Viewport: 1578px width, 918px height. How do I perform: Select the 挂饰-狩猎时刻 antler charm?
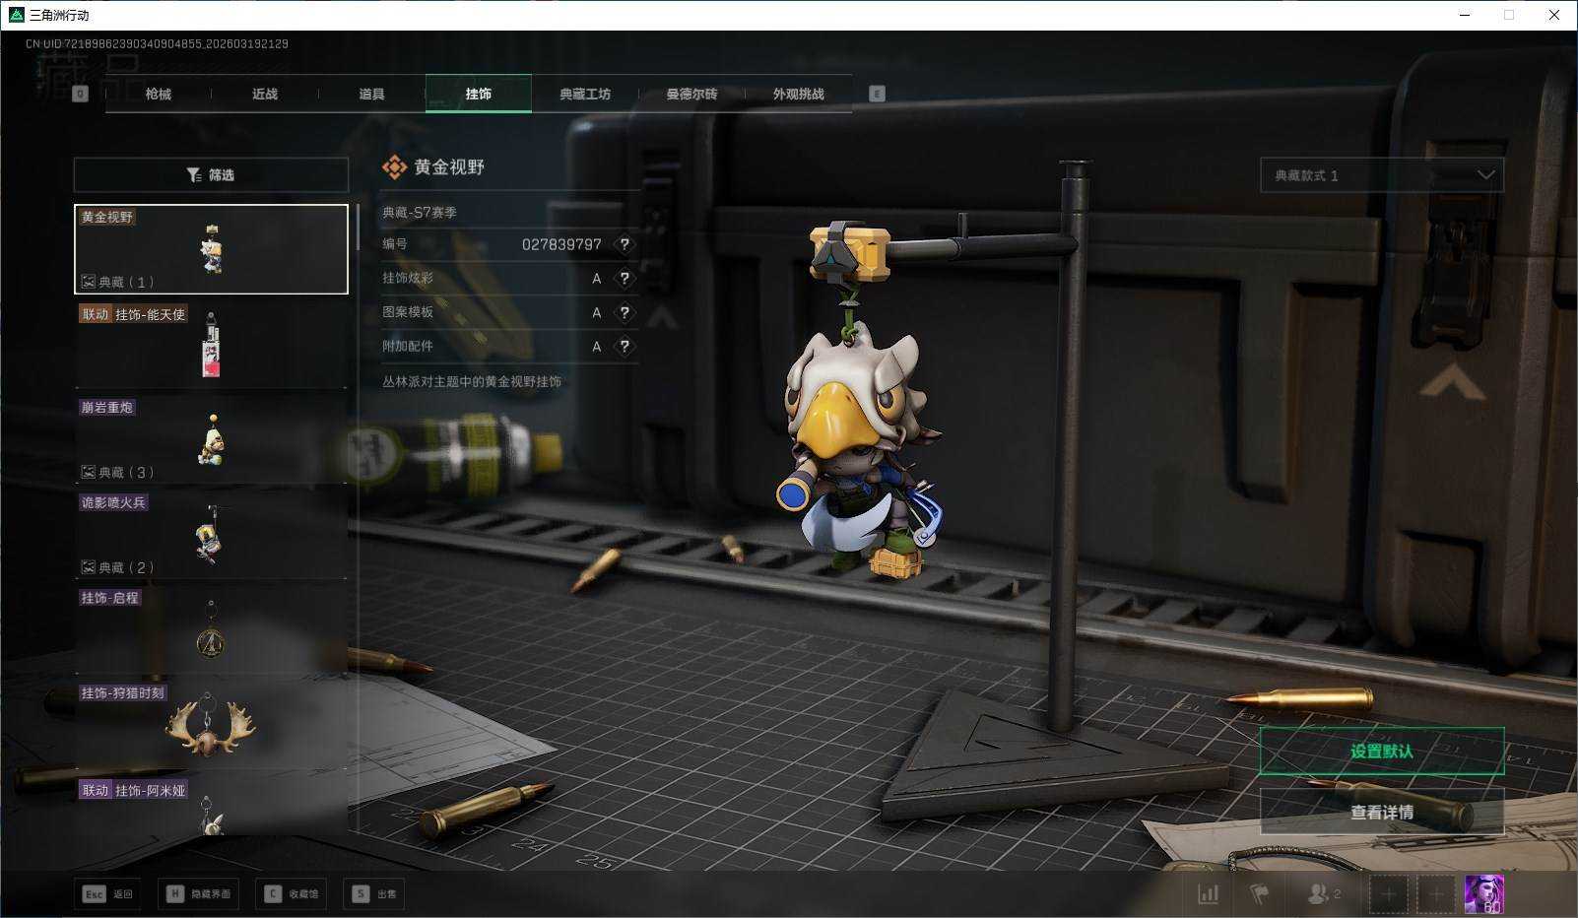pyautogui.click(x=211, y=724)
